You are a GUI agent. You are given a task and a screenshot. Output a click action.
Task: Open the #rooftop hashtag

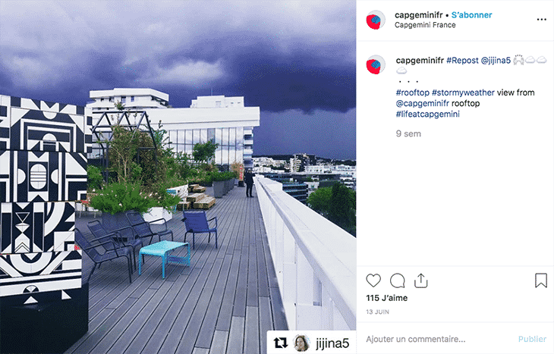pos(412,92)
